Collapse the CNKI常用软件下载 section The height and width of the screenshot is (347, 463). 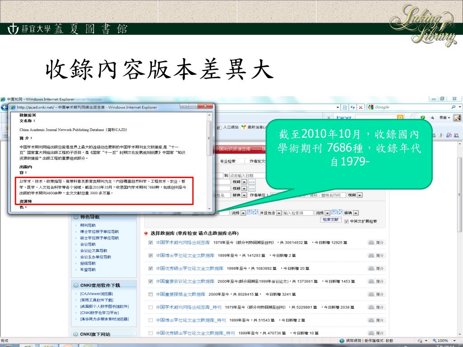pos(76,286)
